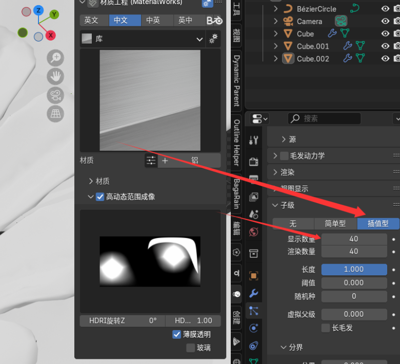Image resolution: width=400 pixels, height=364 pixels.
Task: Select Chinese-English language tab
Action: tap(157, 21)
